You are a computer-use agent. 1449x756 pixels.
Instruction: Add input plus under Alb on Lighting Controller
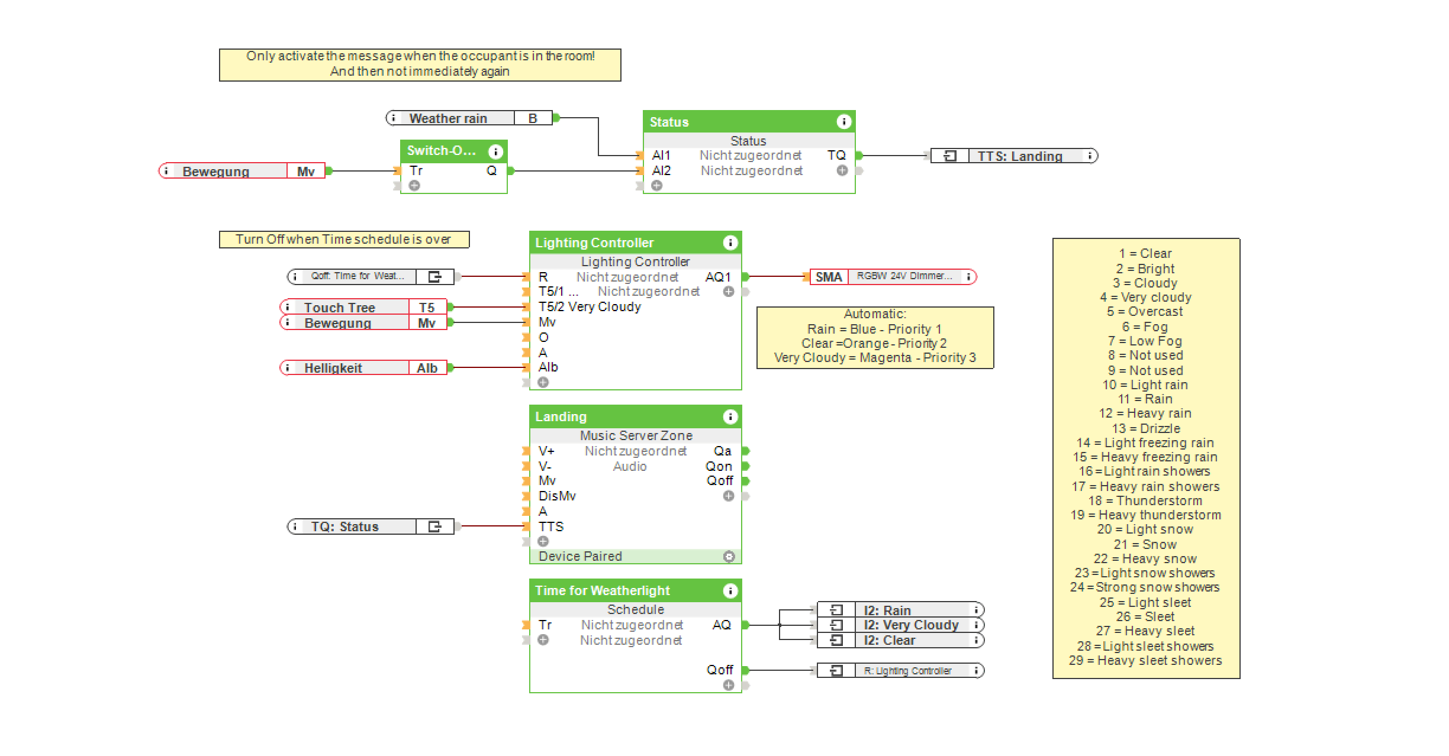coord(543,383)
